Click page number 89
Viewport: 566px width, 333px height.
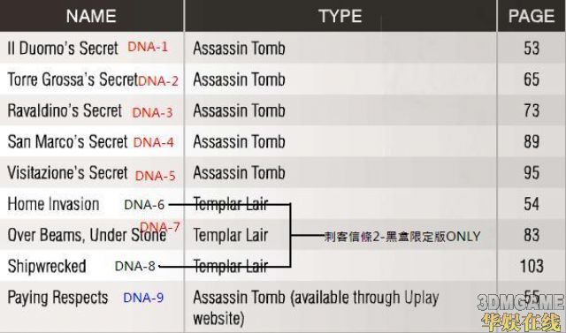[532, 141]
